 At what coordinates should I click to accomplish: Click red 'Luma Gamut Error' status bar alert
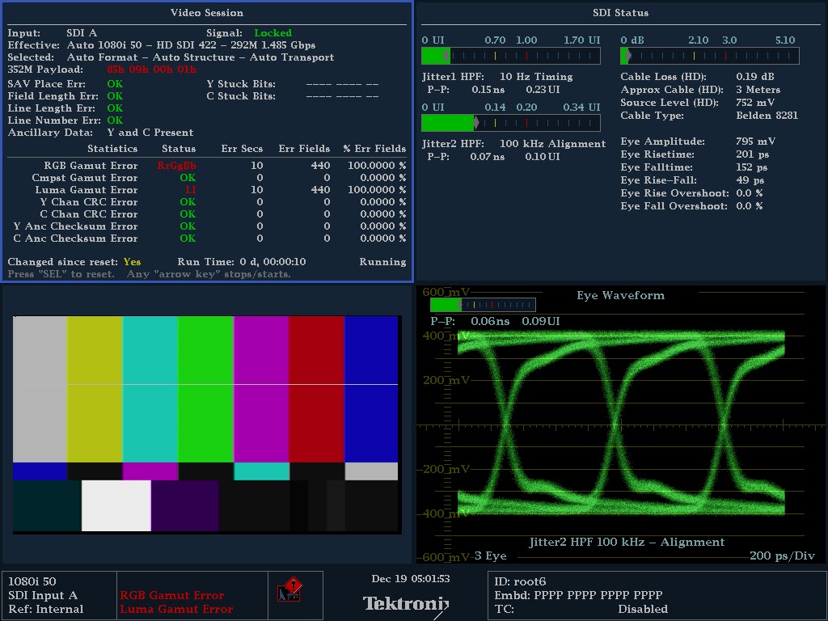[176, 609]
